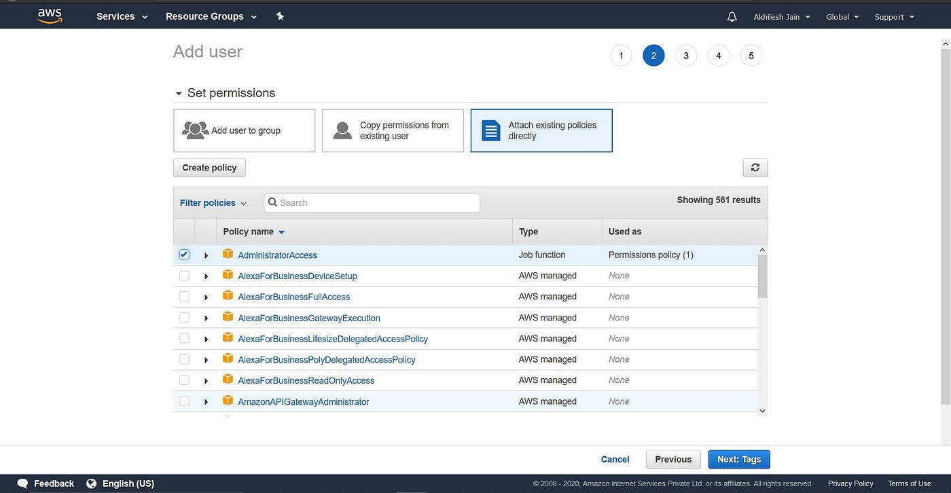The height and width of the screenshot is (493, 951).
Task: Tick the AlexaForBusinessLifesizeDelegatedAccessPolicy checkbox
Action: [184, 338]
